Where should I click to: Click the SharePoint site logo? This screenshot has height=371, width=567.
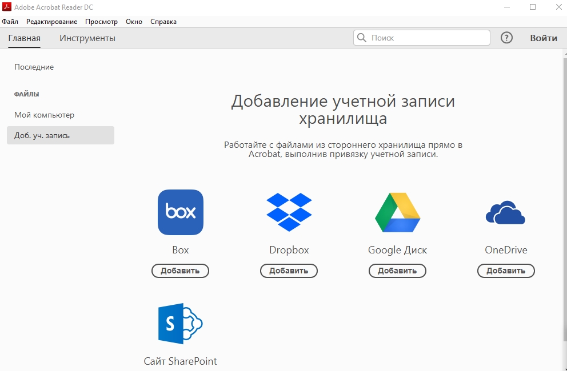coord(181,323)
